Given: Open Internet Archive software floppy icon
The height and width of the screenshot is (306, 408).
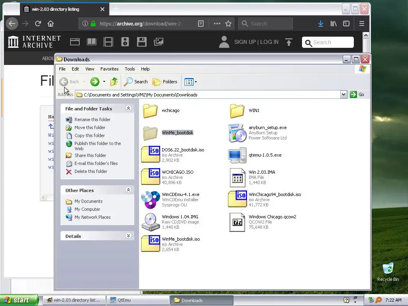Looking at the screenshot, I should click(142, 42).
